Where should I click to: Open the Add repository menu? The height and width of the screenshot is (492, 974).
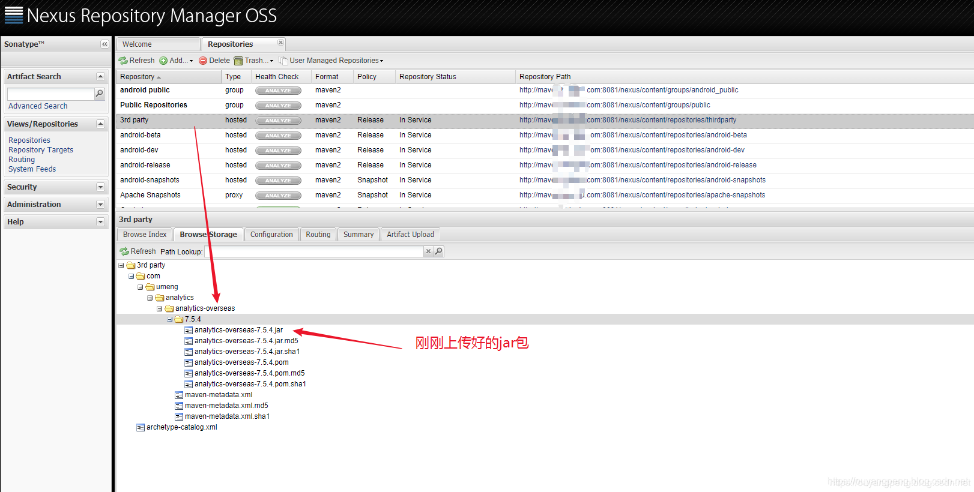[x=177, y=61]
